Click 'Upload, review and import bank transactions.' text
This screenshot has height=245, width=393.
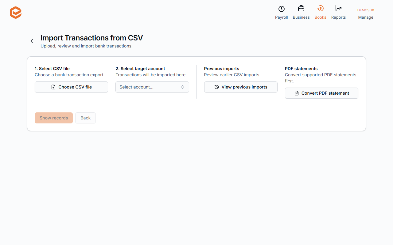pyautogui.click(x=87, y=46)
